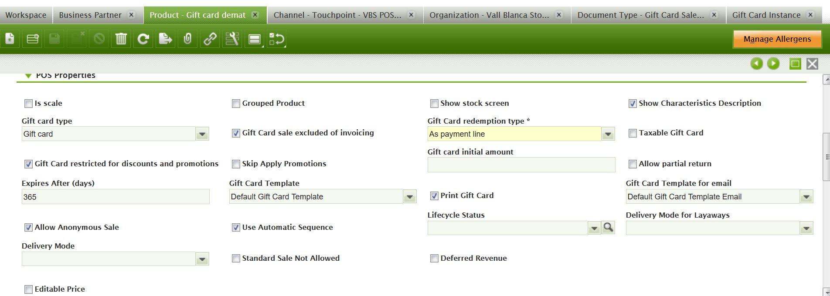Switch to the Business Partner tab
The image size is (830, 296).
click(x=90, y=15)
